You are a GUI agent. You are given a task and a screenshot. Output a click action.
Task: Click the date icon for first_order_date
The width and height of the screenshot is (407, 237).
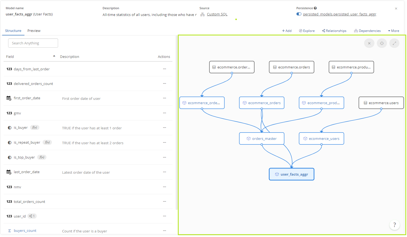9,98
